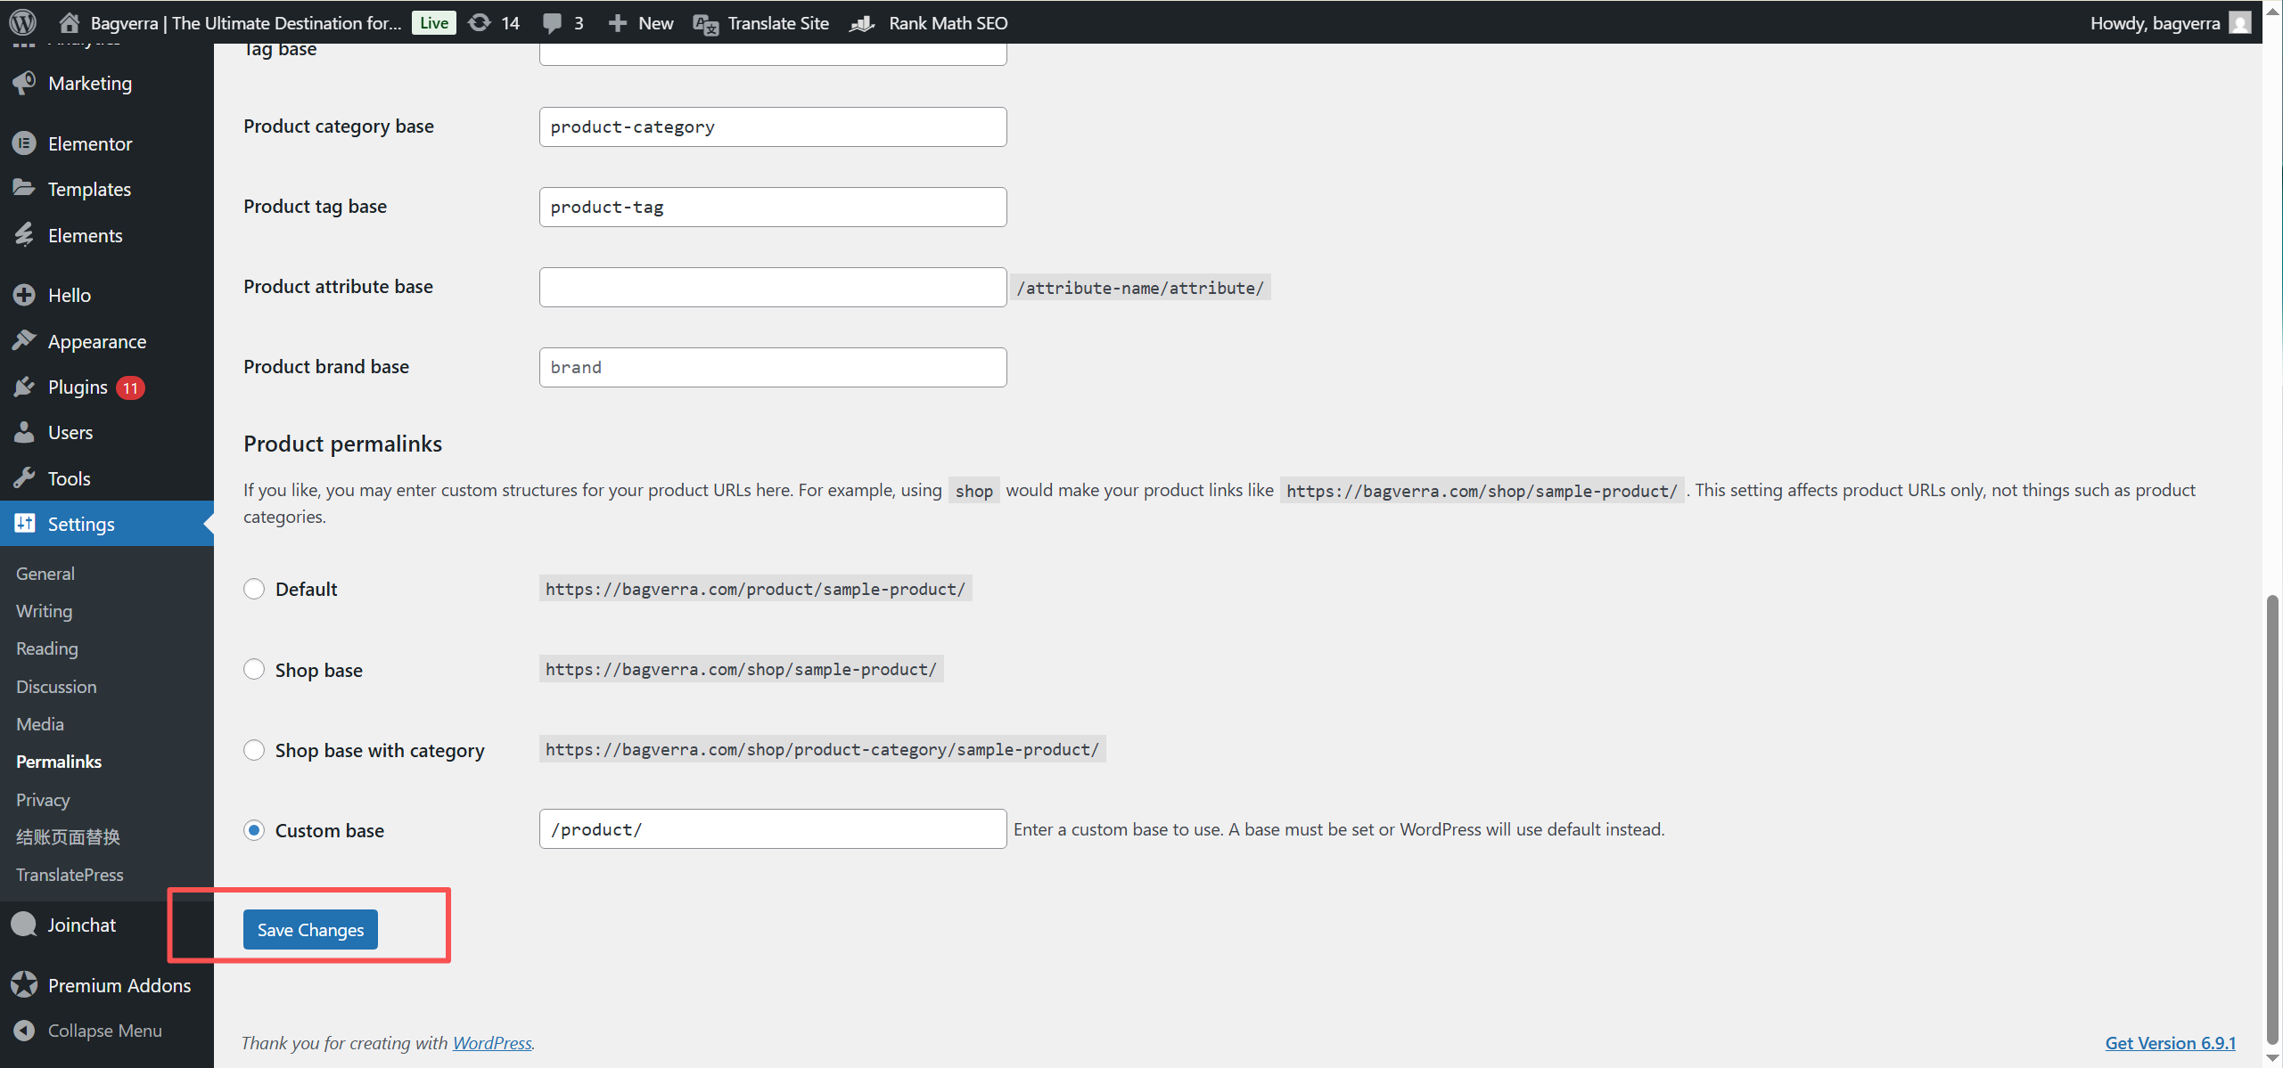
Task: Choose the Shop base permalink structure
Action: [254, 669]
